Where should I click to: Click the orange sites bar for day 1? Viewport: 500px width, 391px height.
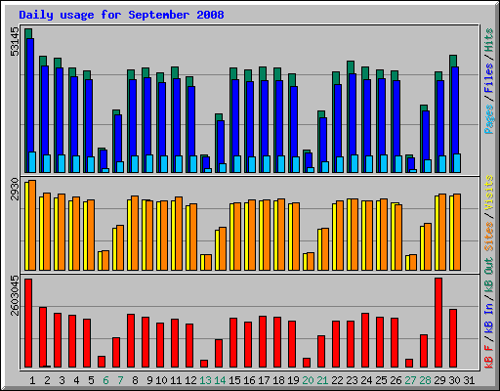(x=32, y=225)
